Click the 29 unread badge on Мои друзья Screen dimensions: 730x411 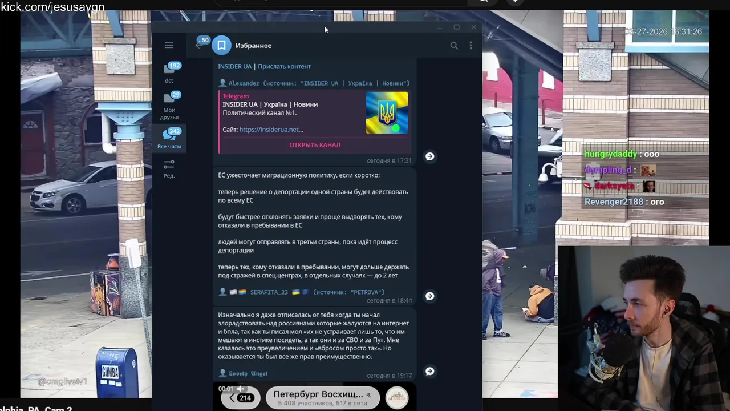176,95
